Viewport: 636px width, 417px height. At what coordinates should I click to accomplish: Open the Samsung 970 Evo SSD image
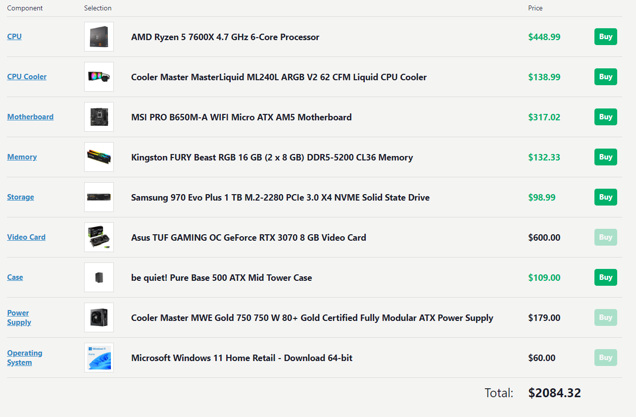pos(99,197)
